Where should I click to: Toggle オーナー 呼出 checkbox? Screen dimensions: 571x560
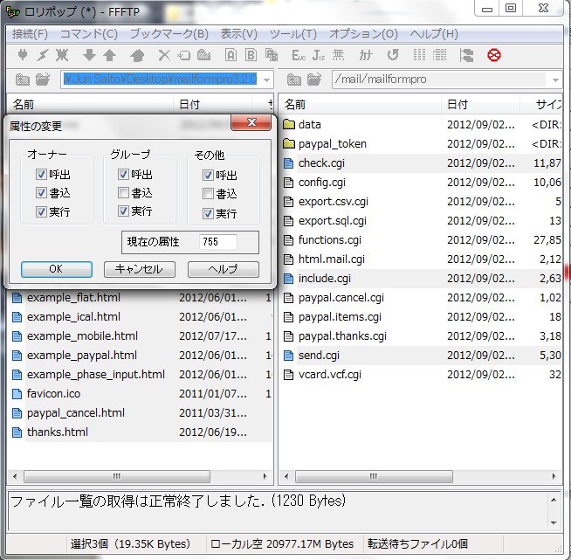tap(41, 174)
